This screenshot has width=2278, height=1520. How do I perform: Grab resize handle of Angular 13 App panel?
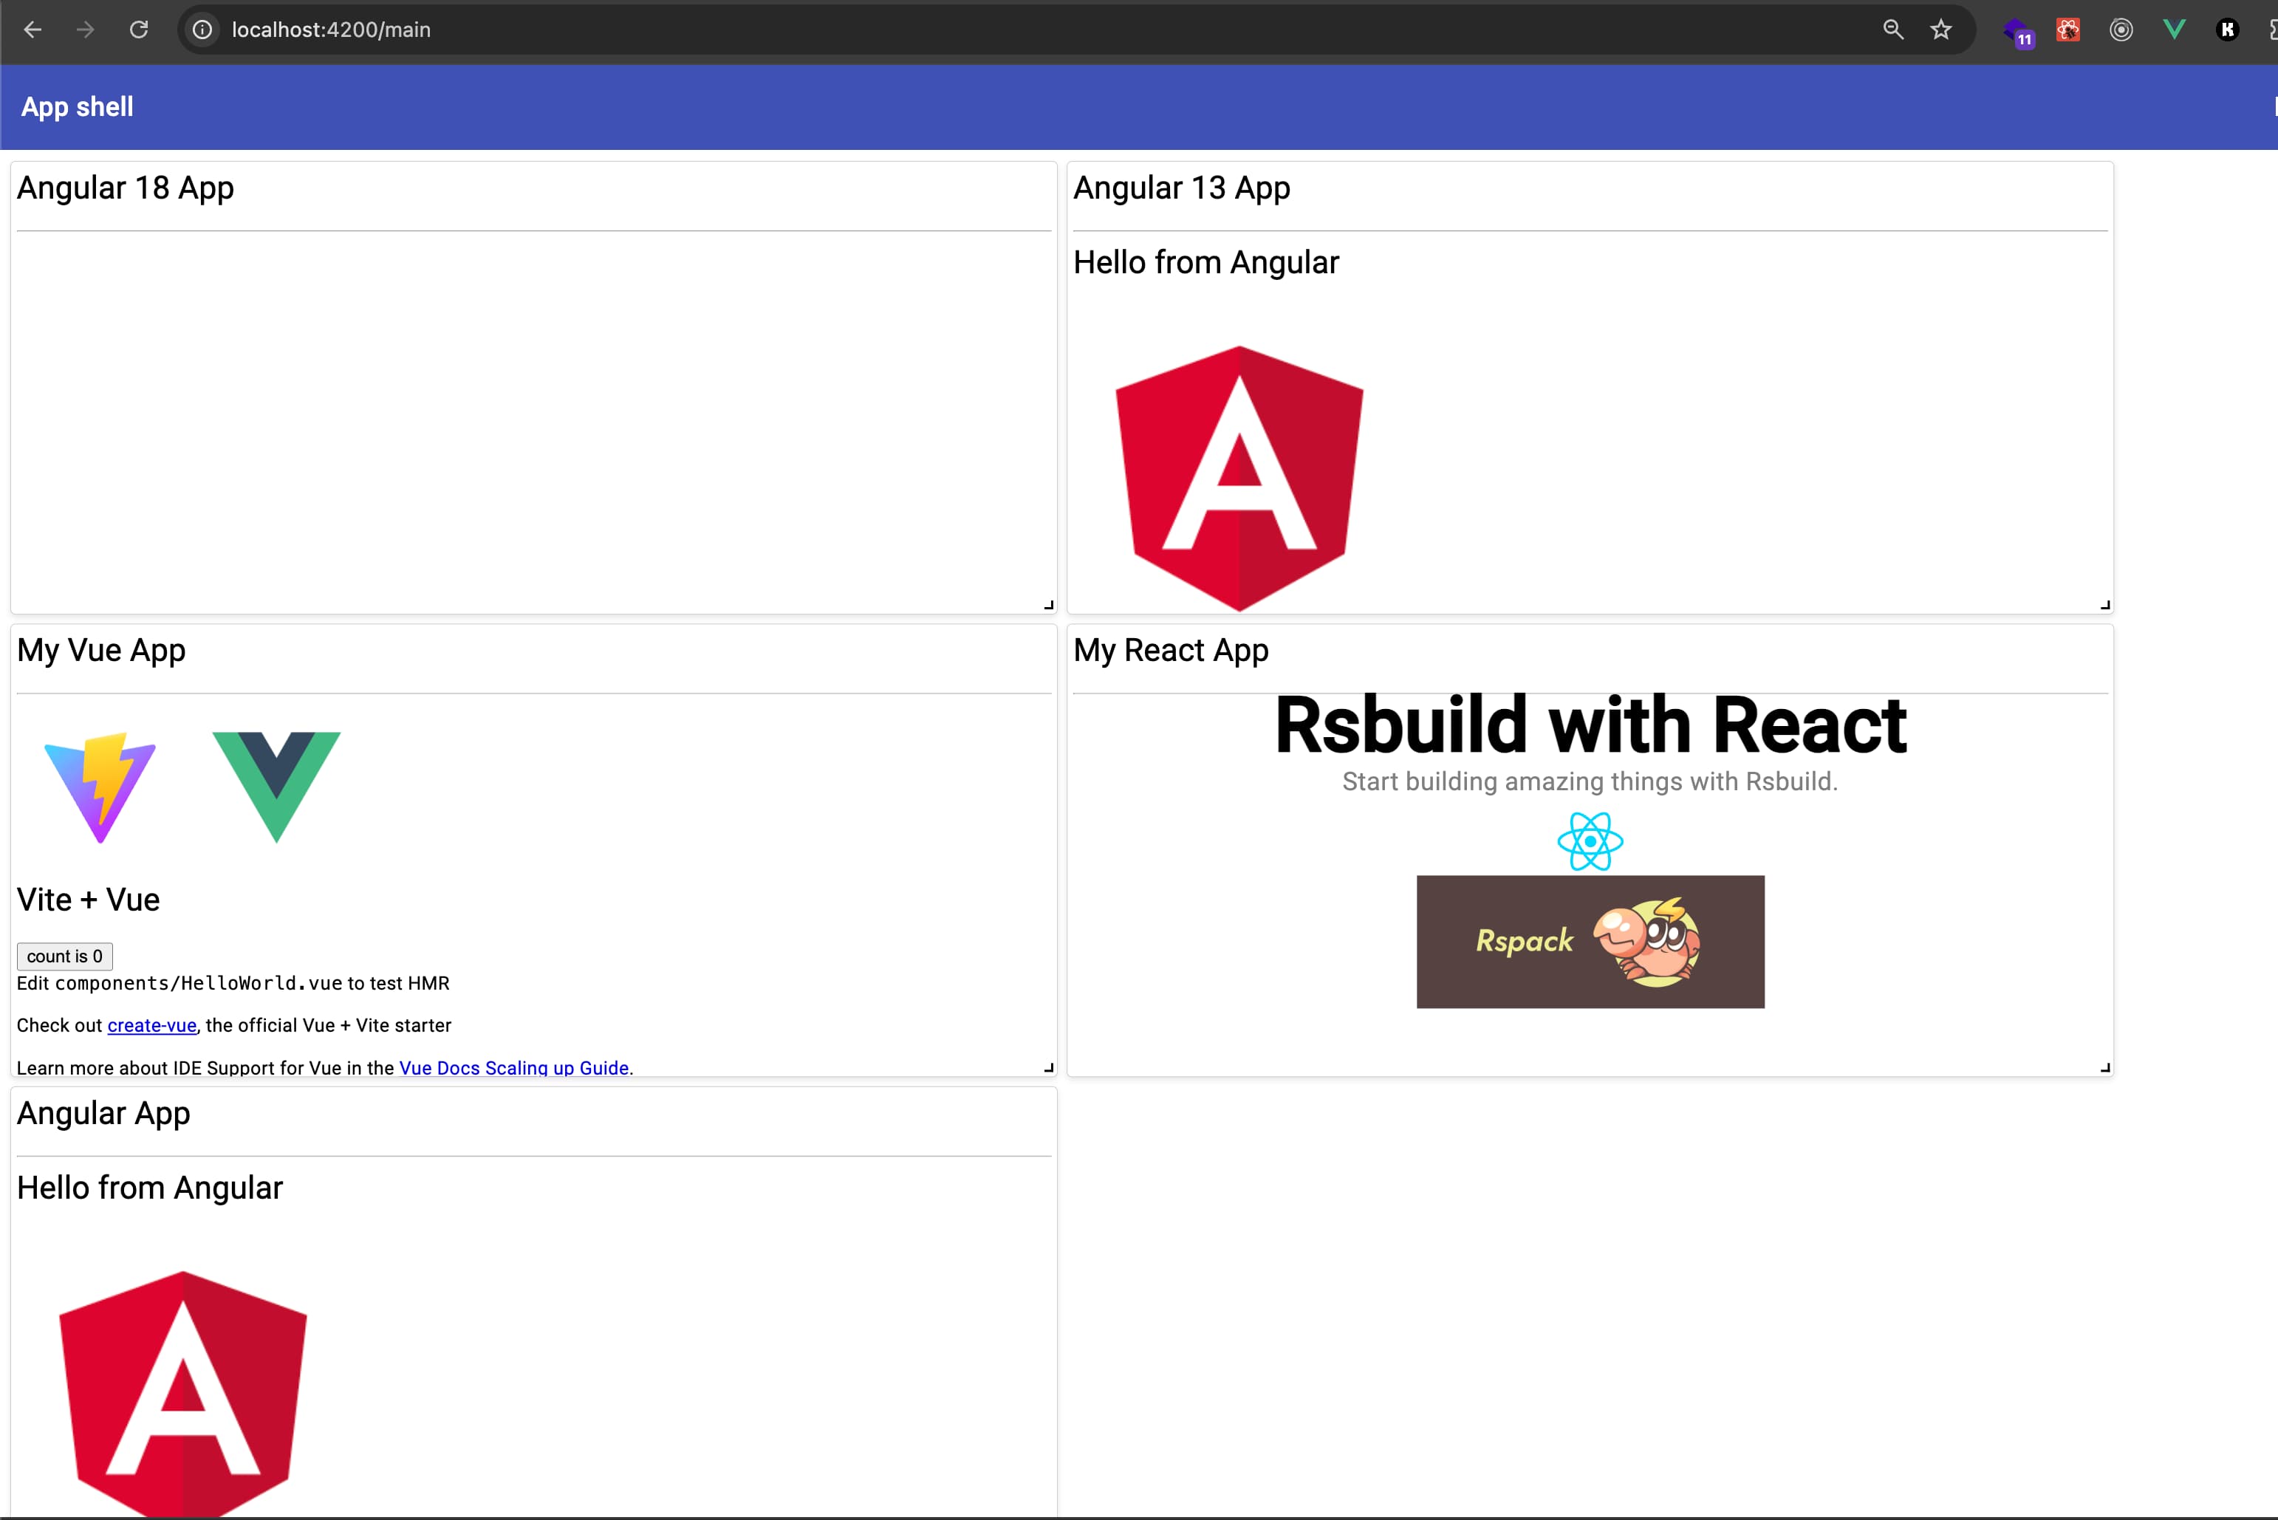(x=2104, y=605)
